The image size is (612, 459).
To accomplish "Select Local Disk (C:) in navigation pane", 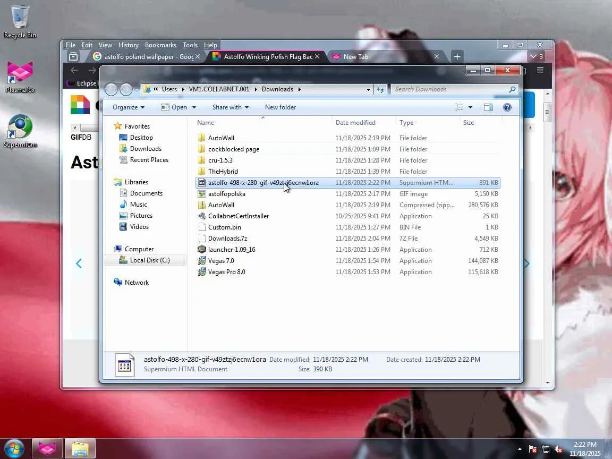I will [145, 260].
